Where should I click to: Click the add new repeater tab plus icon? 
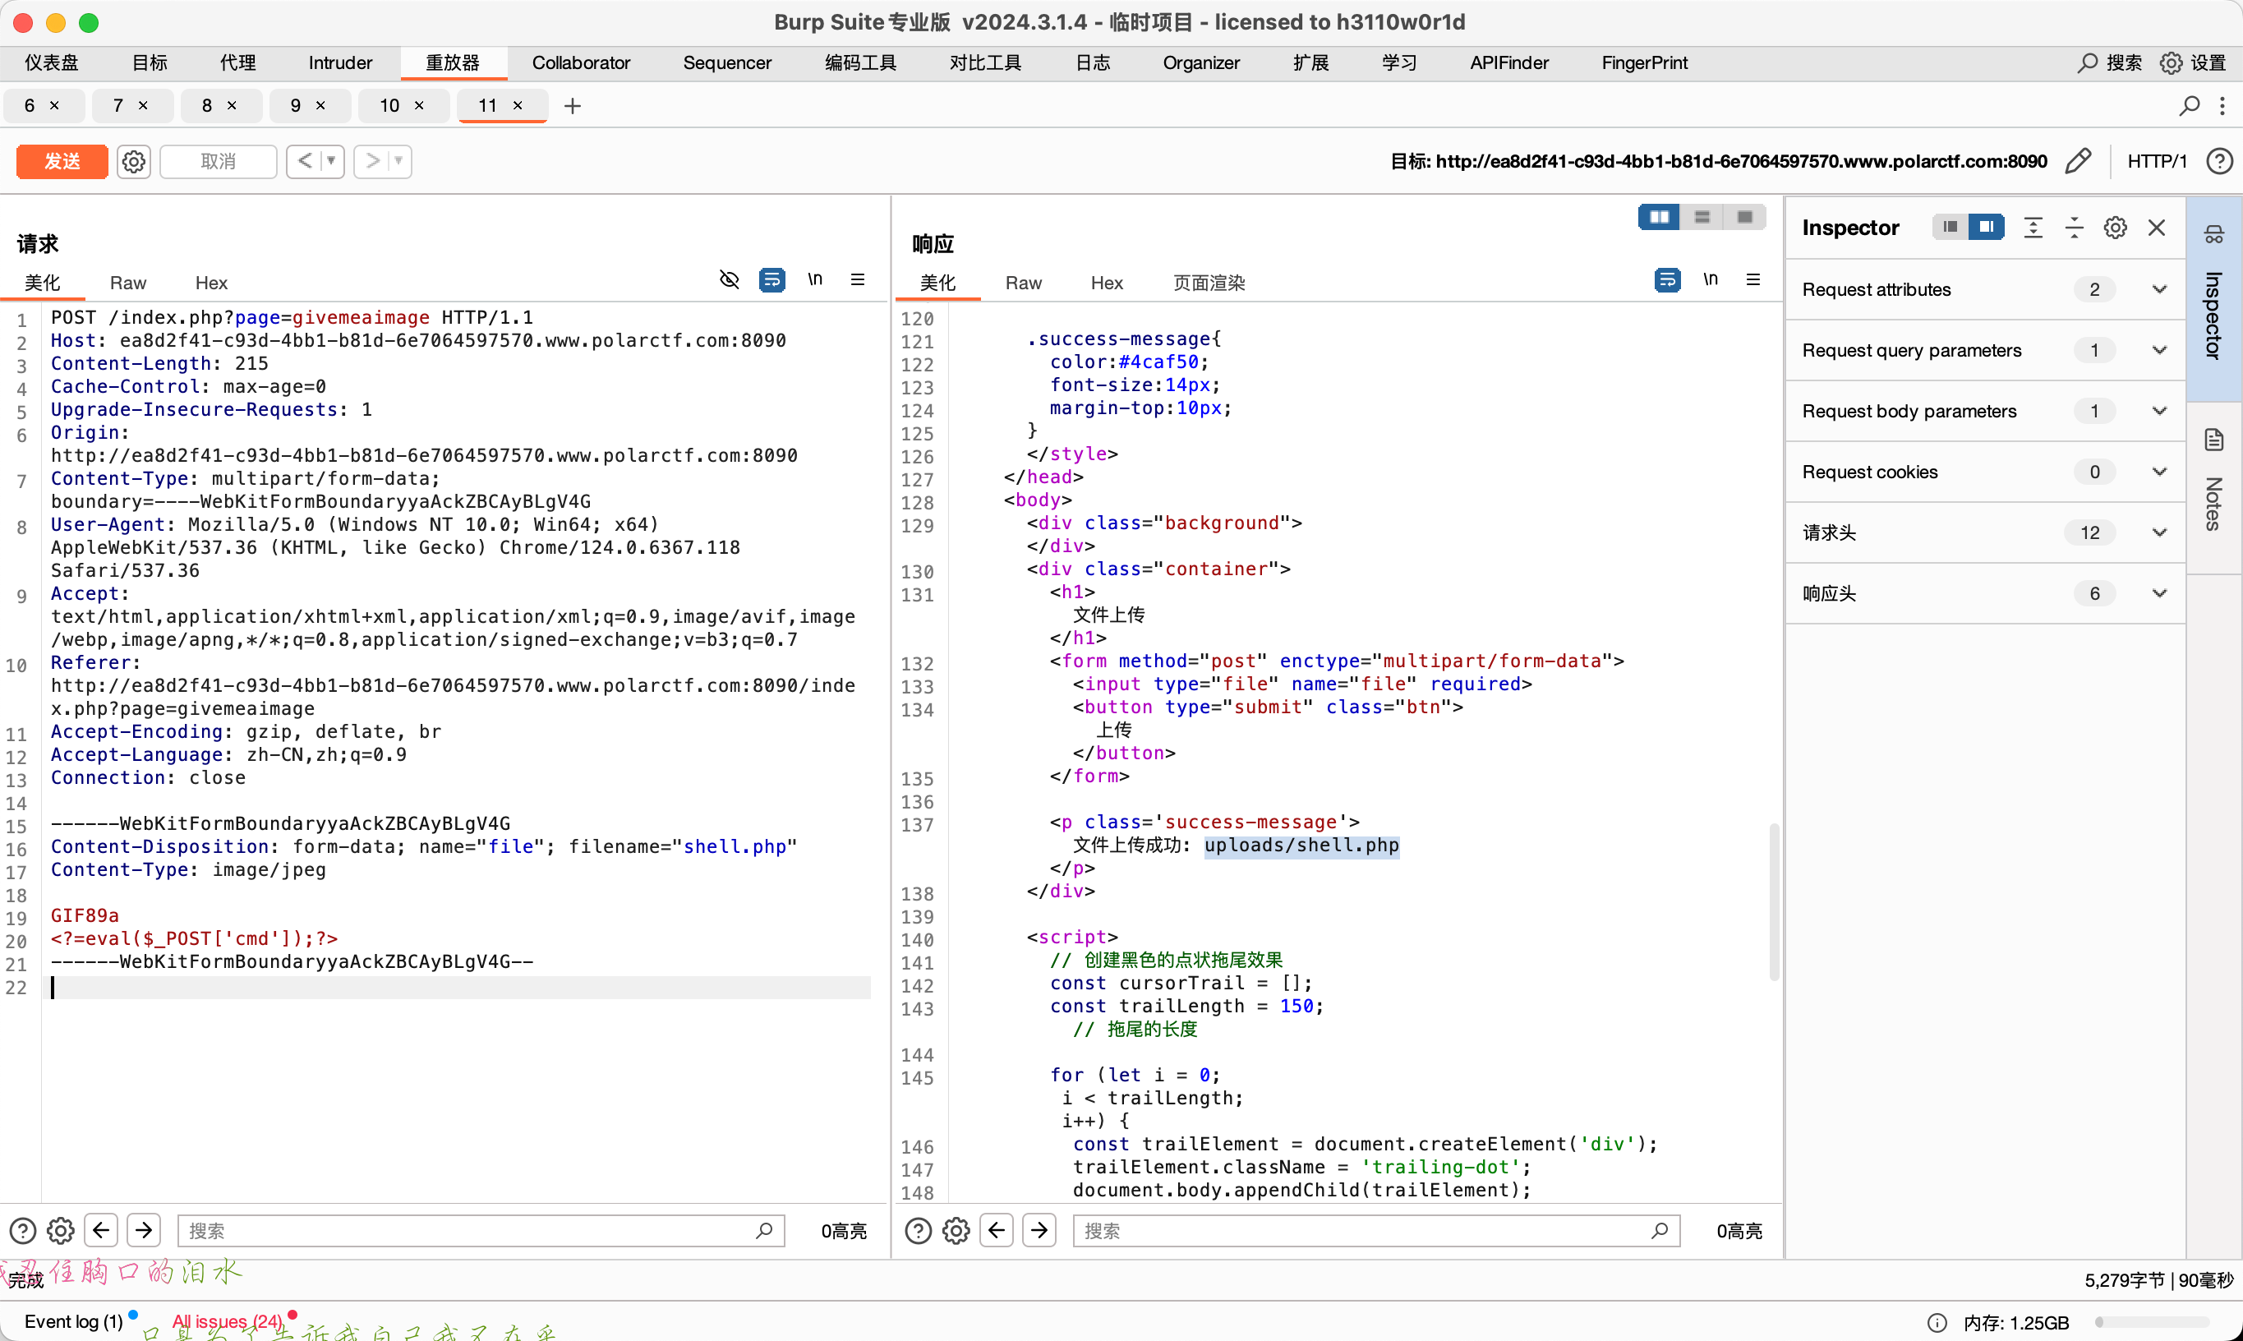[572, 106]
